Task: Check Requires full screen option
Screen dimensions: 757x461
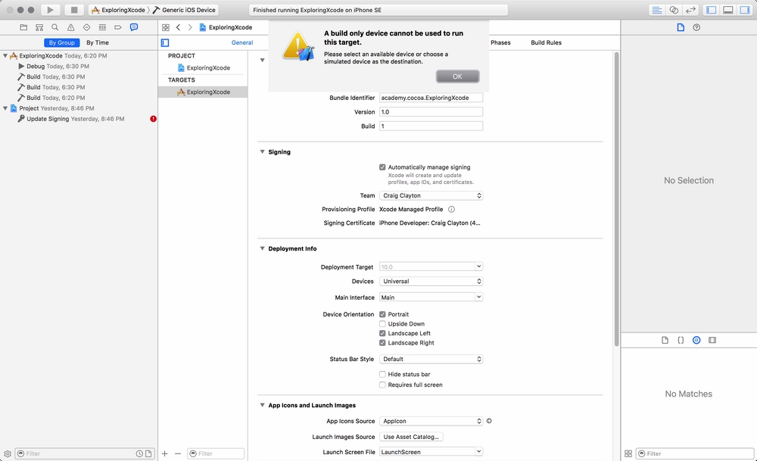Action: coord(382,385)
